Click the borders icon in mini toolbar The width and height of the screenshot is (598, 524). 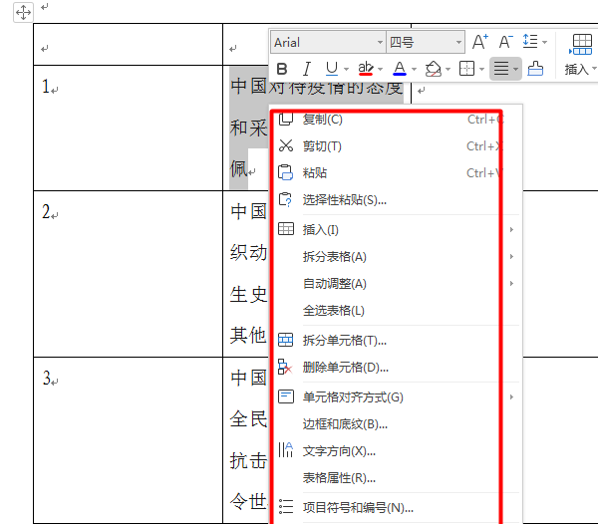466,69
